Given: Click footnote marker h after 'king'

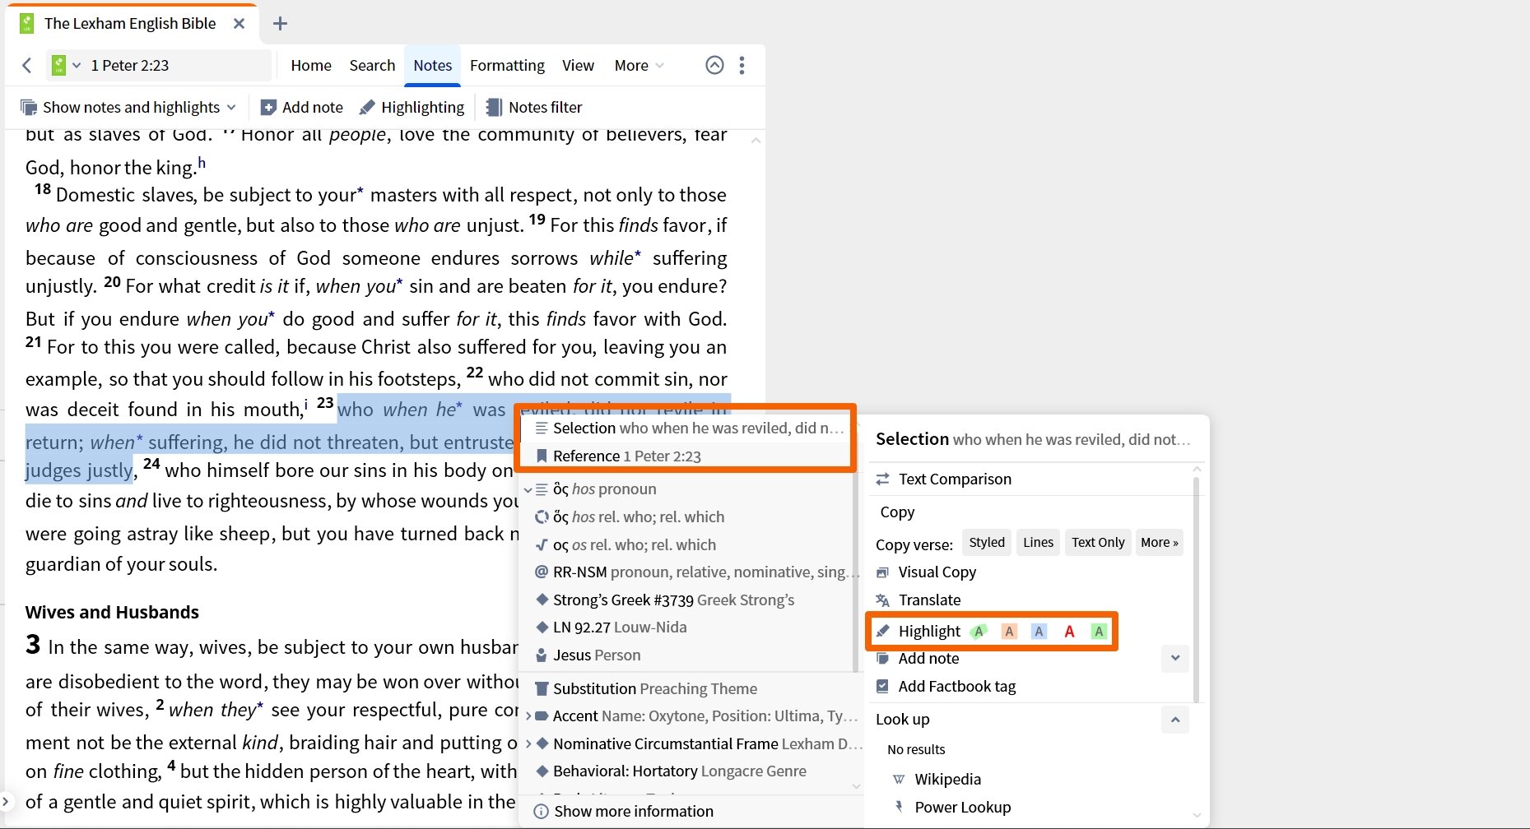Looking at the screenshot, I should click(x=202, y=163).
